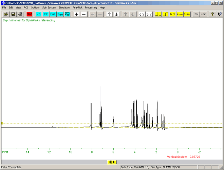Open the Processing menu
This screenshot has height=170, width=224.
coord(91,7)
